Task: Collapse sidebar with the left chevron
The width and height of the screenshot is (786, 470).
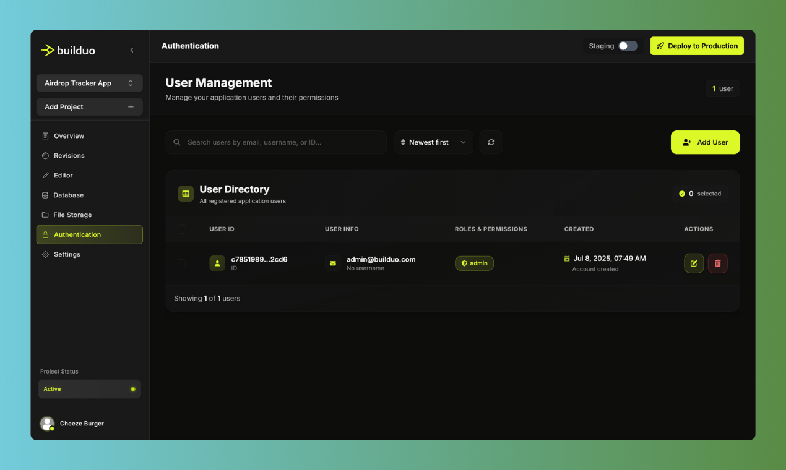Action: point(132,50)
